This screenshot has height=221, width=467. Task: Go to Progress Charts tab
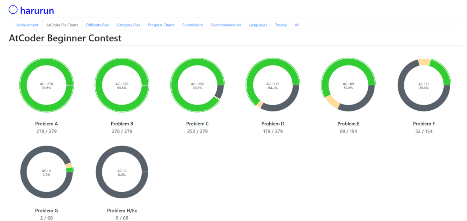point(161,25)
